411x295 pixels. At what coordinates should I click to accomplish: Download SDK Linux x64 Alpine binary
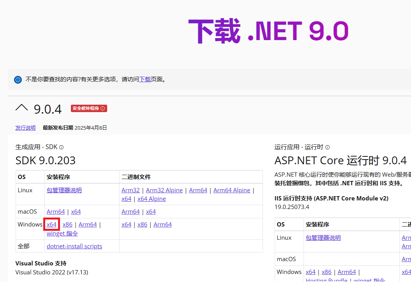coord(152,199)
